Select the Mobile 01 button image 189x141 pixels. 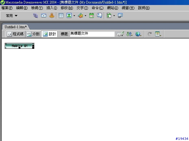click(19, 46)
